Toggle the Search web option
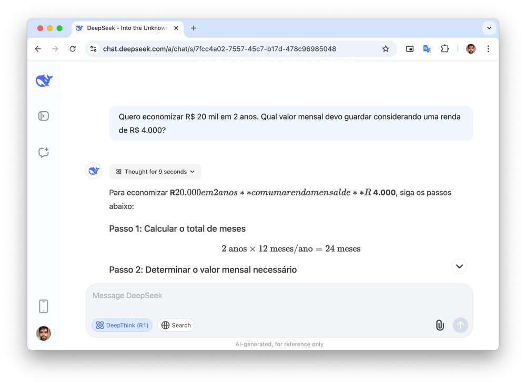 click(176, 326)
